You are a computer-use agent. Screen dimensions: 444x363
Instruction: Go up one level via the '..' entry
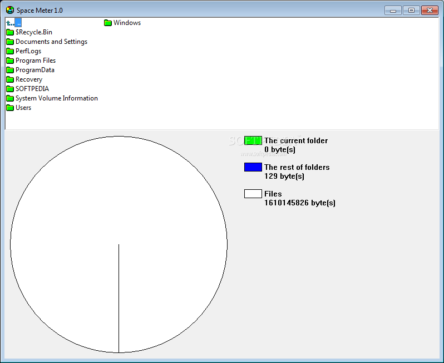pos(14,23)
